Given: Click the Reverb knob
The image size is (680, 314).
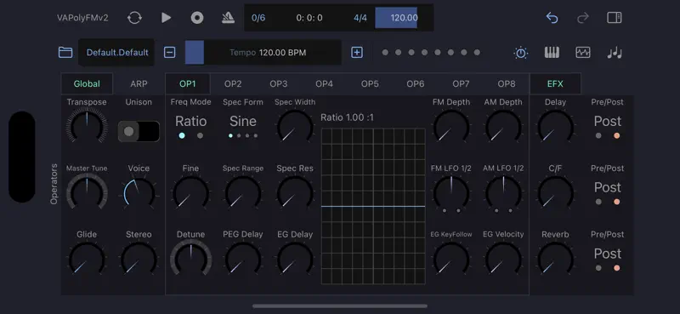Looking at the screenshot, I should click(x=555, y=259).
